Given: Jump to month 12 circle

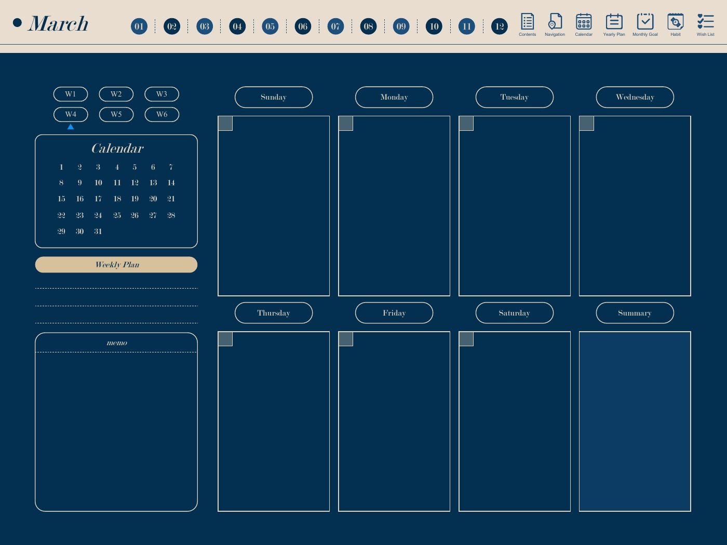Looking at the screenshot, I should click(x=500, y=26).
